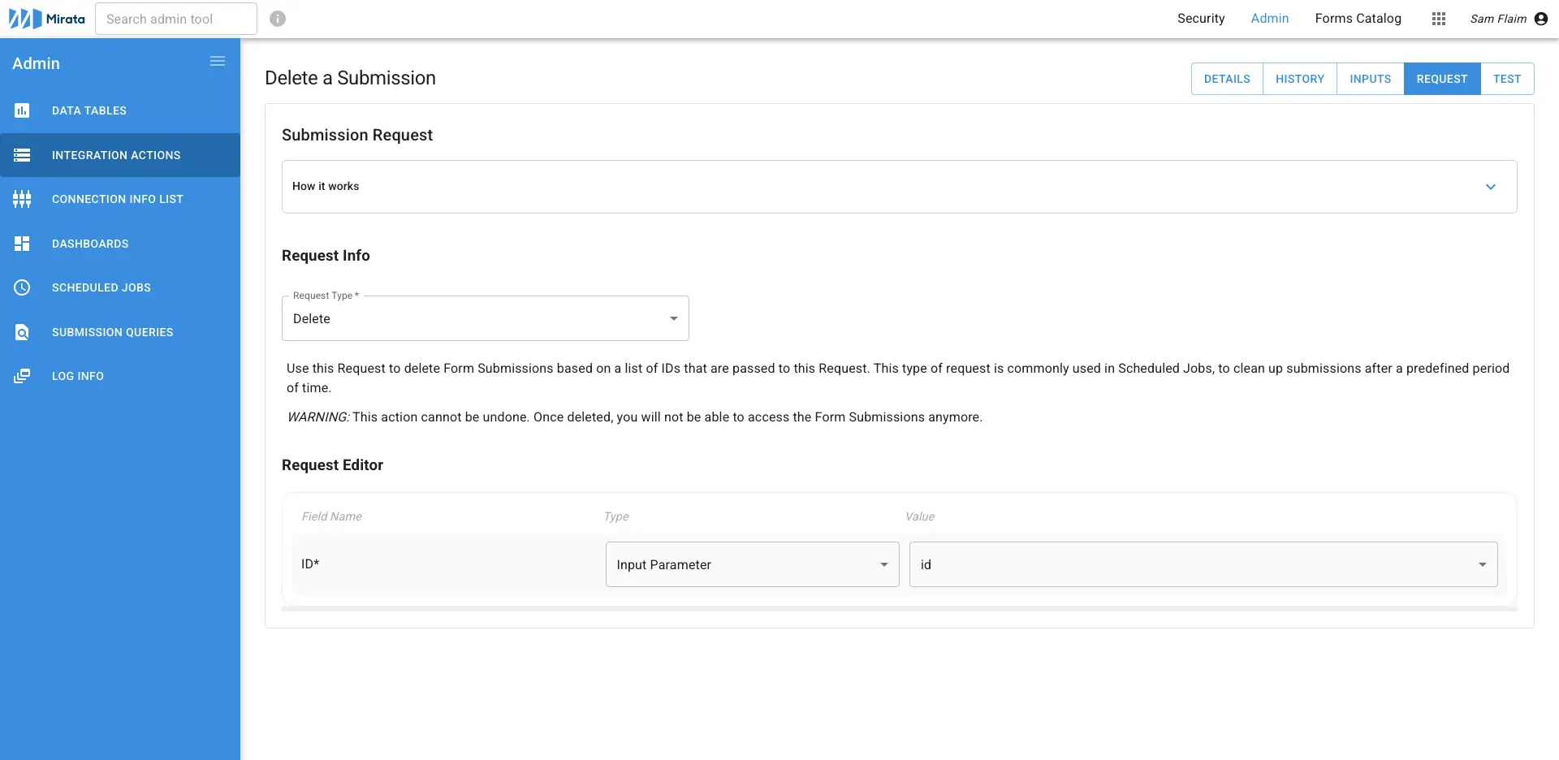Open Log Info from the sidebar
This screenshot has height=760, width=1559.
(78, 376)
